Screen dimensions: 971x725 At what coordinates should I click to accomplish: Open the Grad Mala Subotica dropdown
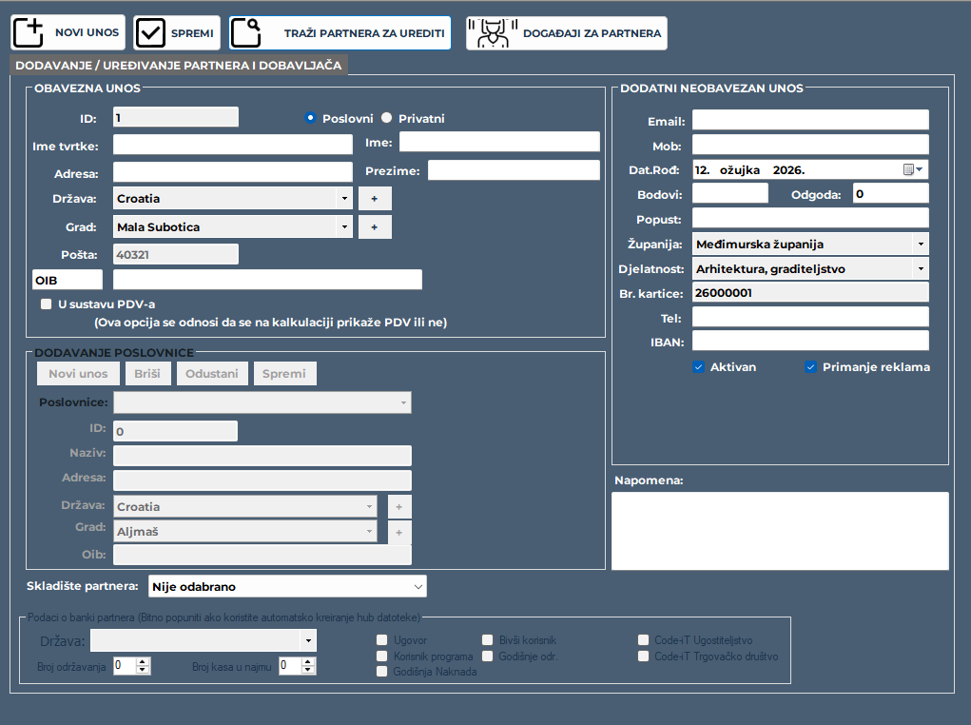click(343, 227)
